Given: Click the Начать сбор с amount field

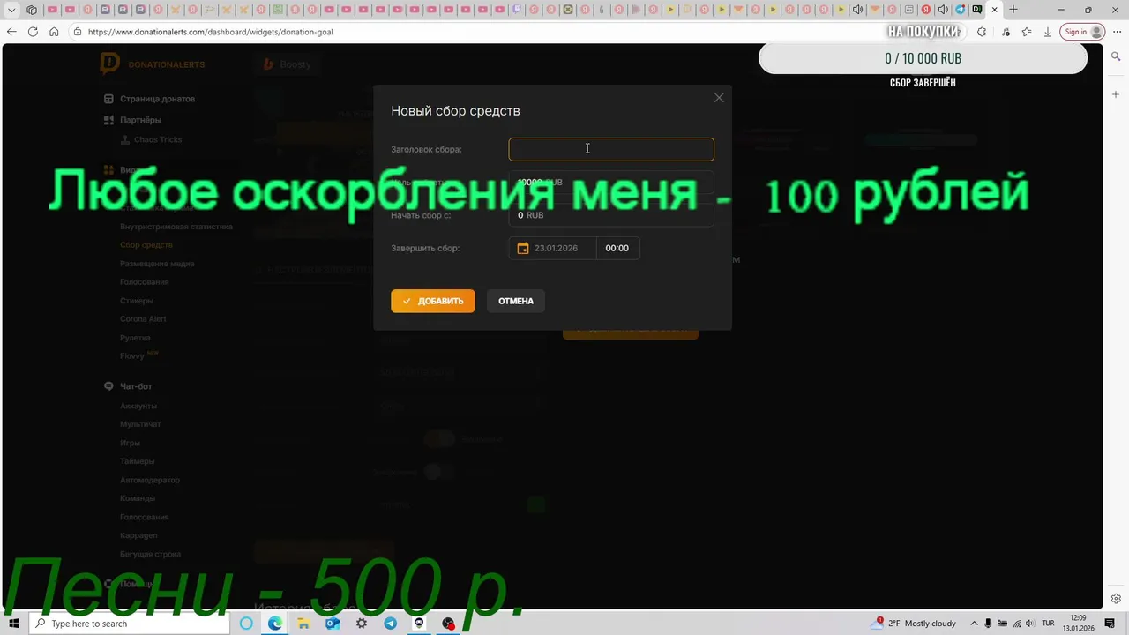Looking at the screenshot, I should (611, 215).
